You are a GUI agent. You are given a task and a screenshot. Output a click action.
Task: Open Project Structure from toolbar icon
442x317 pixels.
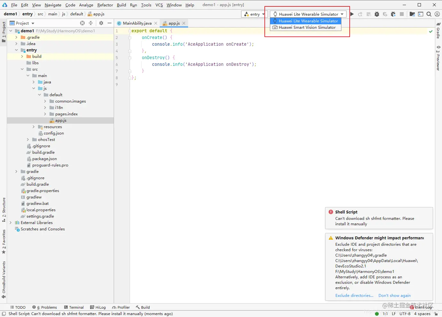pos(412,14)
